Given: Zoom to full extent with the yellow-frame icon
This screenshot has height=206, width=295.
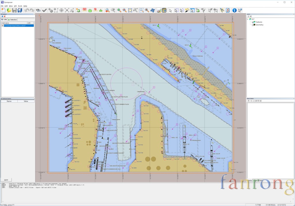Looking at the screenshot, I should [130, 10].
